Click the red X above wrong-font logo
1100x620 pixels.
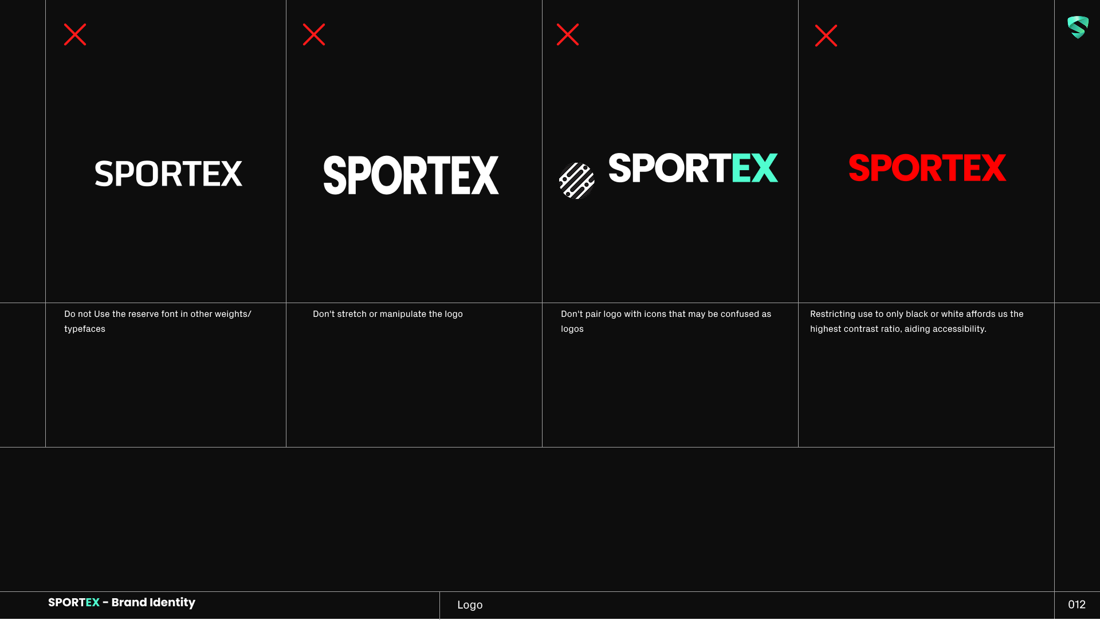pos(75,34)
